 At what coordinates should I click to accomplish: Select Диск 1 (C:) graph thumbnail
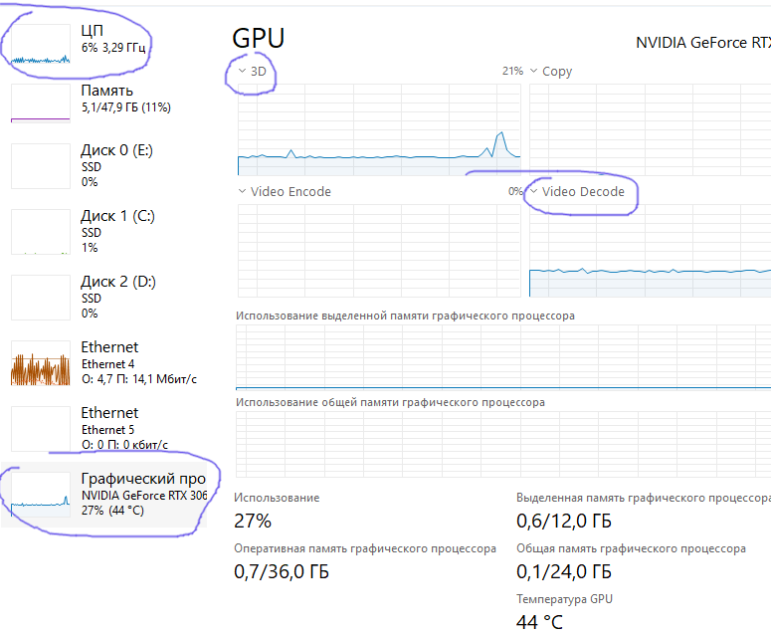click(x=41, y=231)
